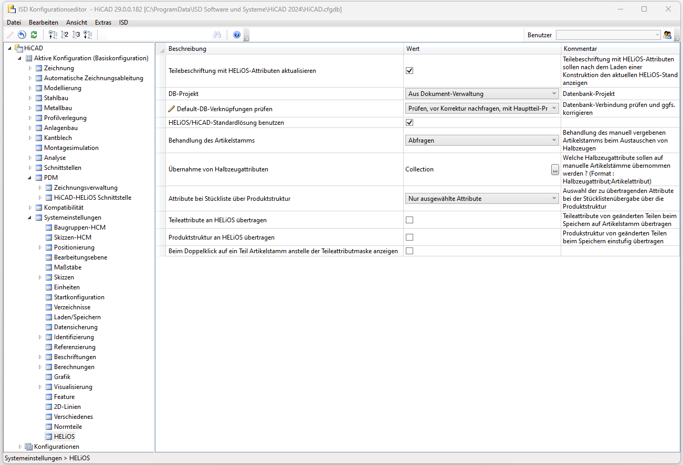Click the ellipsis button beside Collection

(555, 169)
